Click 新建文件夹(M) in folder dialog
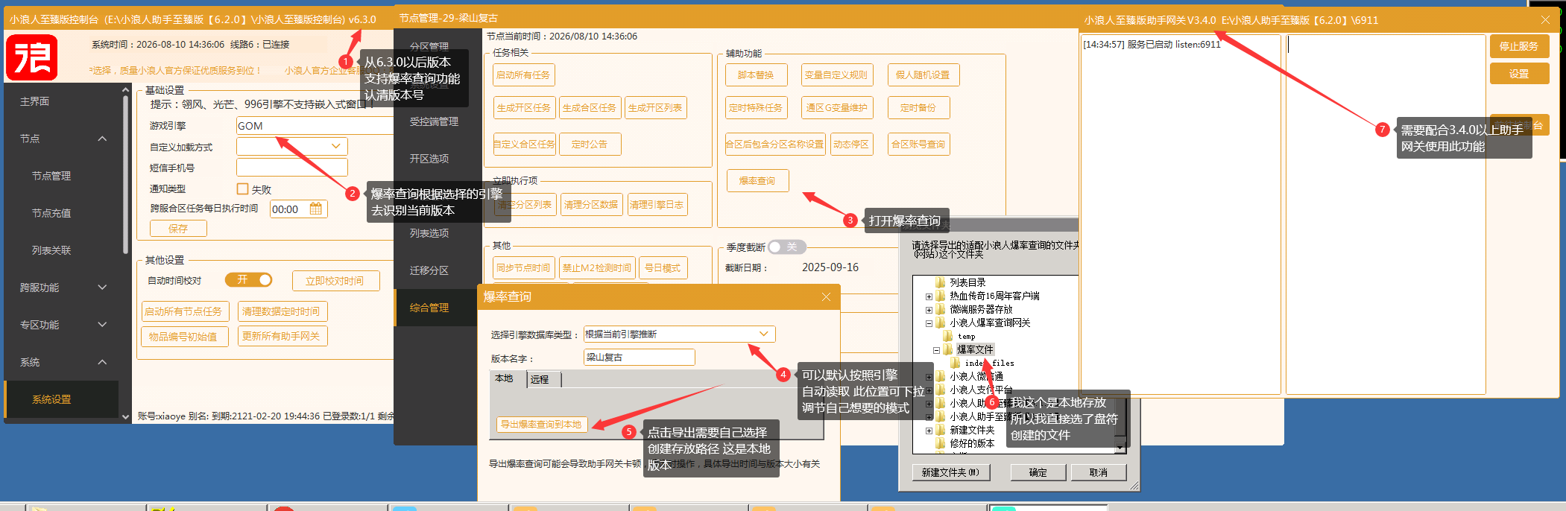1566x511 pixels. click(950, 472)
